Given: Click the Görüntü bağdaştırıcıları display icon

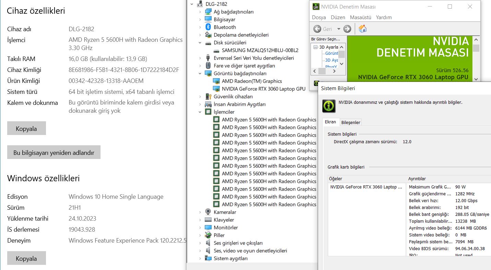Looking at the screenshot, I should point(208,73).
